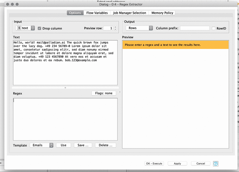
Task: Open the Memory Policy tab
Action: click(162, 13)
